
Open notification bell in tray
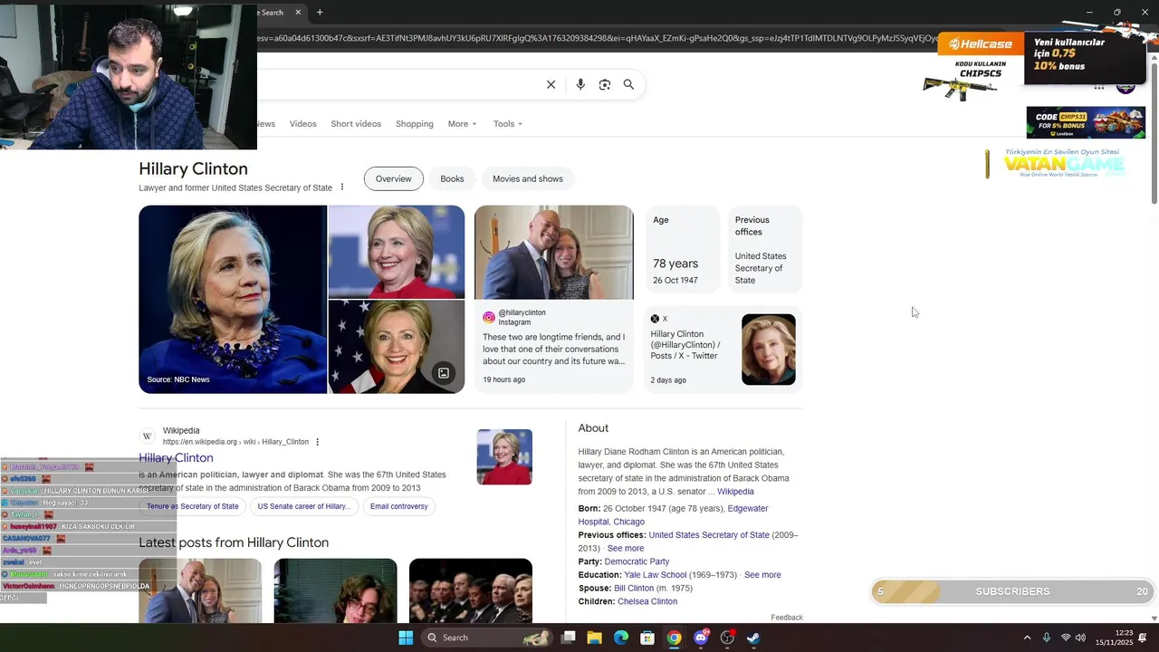[1143, 638]
